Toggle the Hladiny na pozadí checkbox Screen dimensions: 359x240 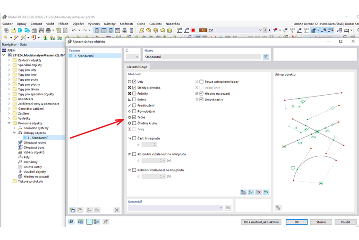click(x=202, y=94)
